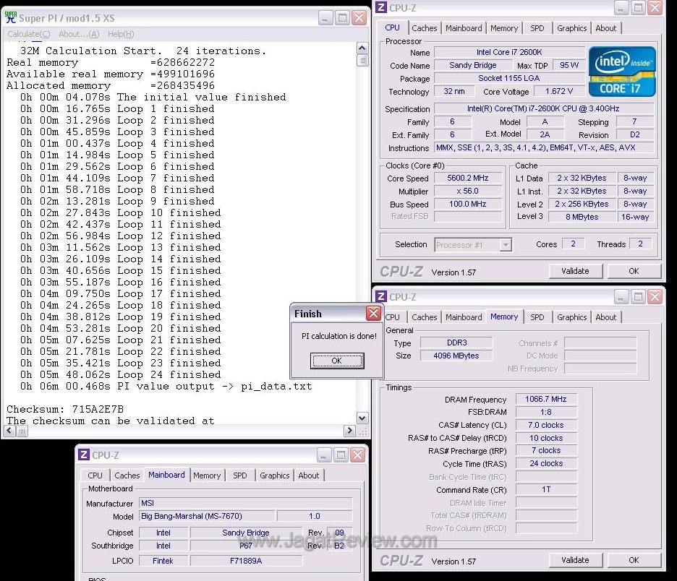Click the Intel Core i7 logo badge

[622, 71]
